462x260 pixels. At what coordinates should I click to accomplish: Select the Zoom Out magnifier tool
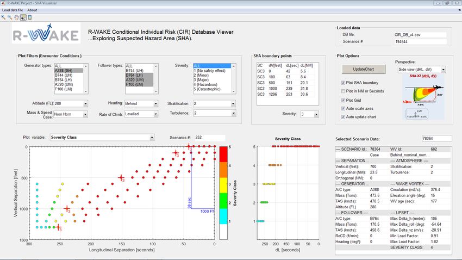10,17
